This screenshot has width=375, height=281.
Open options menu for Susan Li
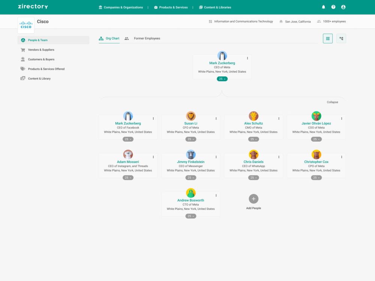pos(216,118)
